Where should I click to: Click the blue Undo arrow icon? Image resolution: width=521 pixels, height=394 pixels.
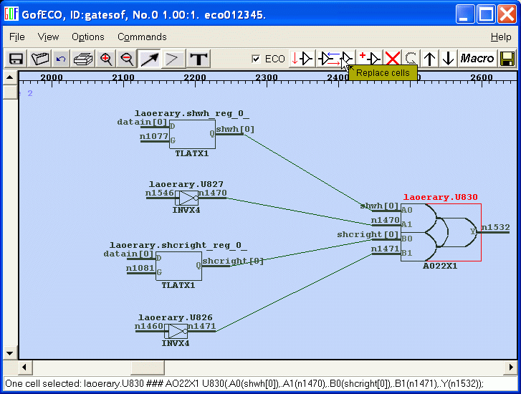pyautogui.click(x=61, y=59)
